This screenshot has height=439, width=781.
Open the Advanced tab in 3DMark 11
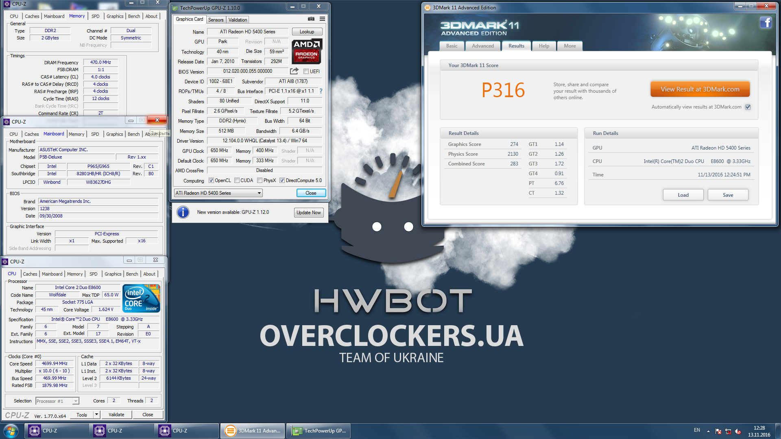pos(483,46)
